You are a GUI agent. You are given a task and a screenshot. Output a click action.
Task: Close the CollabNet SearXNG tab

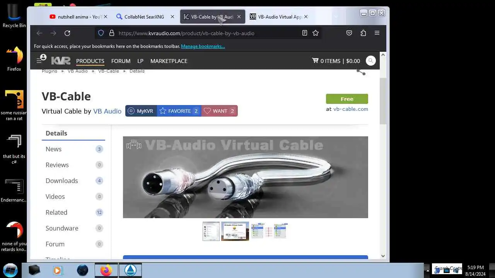pyautogui.click(x=172, y=17)
